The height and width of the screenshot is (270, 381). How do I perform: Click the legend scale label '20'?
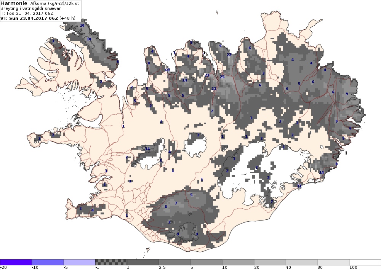(257, 268)
